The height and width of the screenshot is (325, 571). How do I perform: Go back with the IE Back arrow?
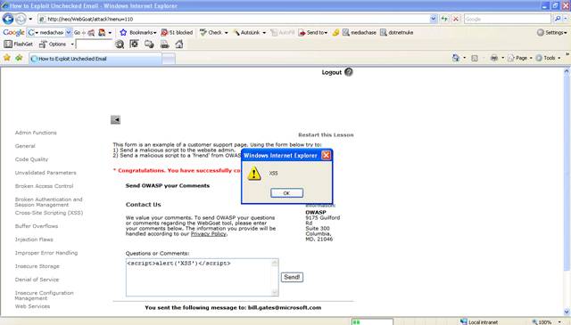click(8, 19)
